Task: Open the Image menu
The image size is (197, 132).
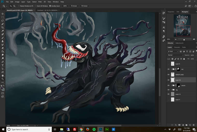Action: (17, 2)
